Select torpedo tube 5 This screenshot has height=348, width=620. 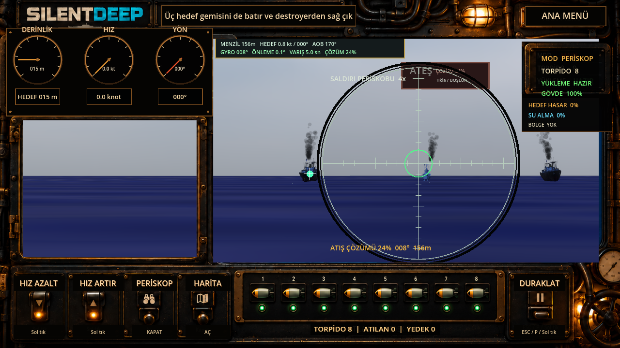click(385, 293)
